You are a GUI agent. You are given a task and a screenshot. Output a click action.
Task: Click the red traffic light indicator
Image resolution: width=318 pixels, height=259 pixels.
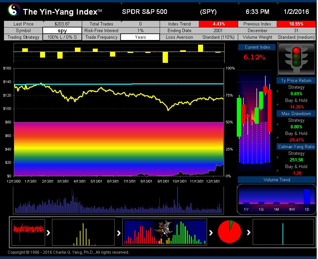pos(296,50)
